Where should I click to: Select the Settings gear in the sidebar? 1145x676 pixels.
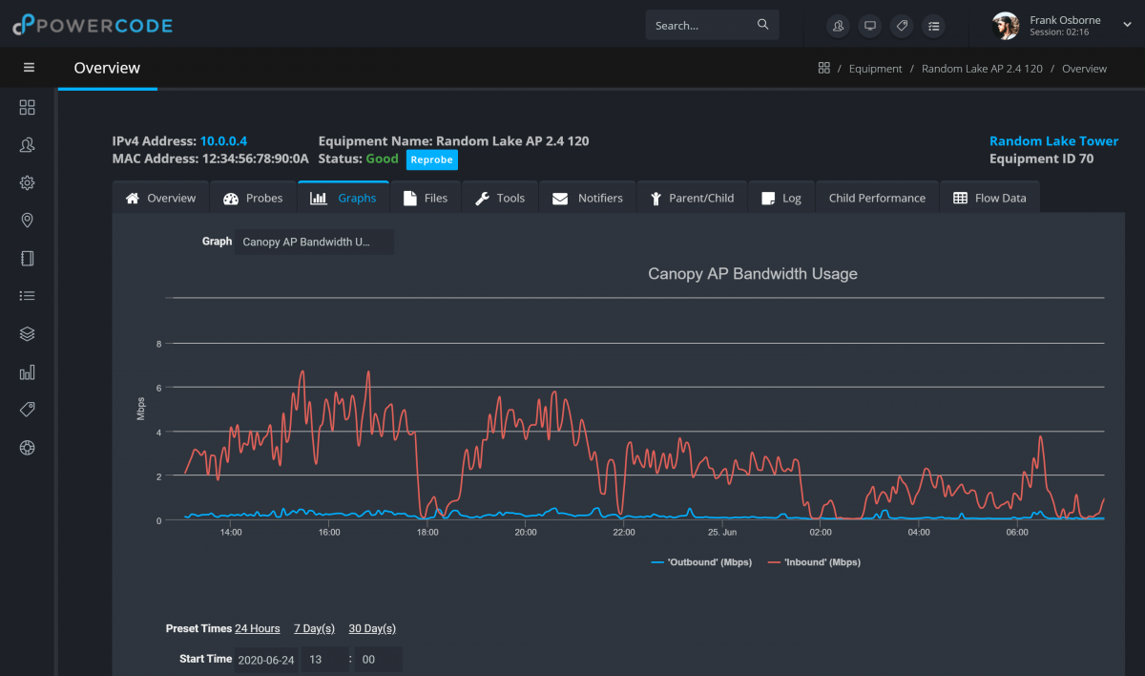click(x=27, y=182)
